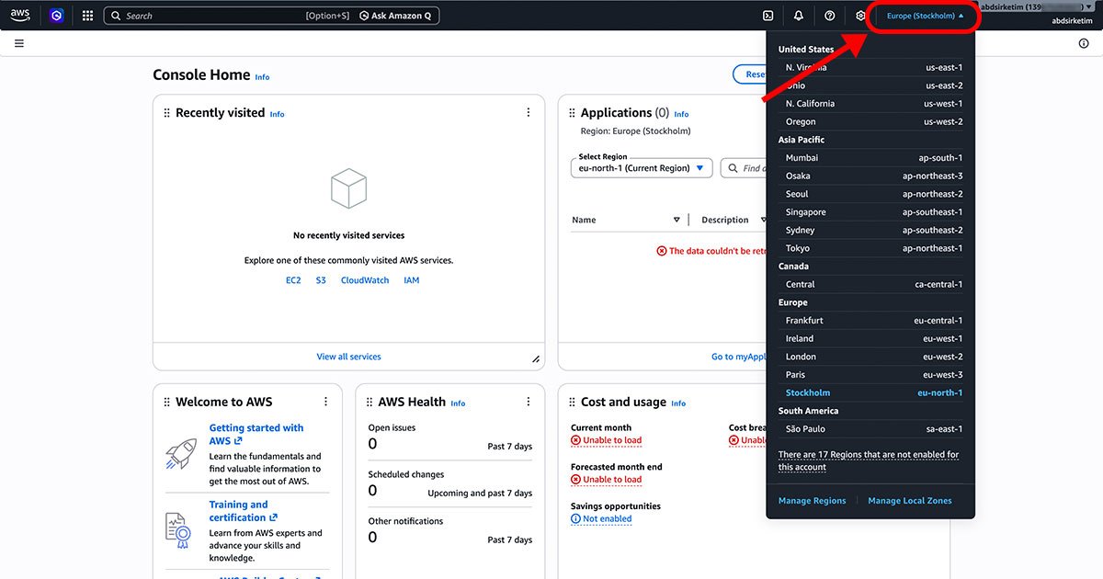1103x579 pixels.
Task: Click the Find applications search field
Action: coord(743,168)
